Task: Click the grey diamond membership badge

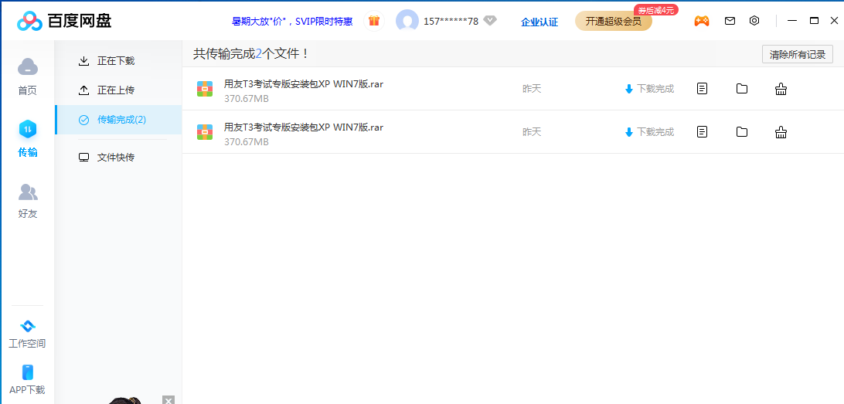Action: pyautogui.click(x=489, y=21)
